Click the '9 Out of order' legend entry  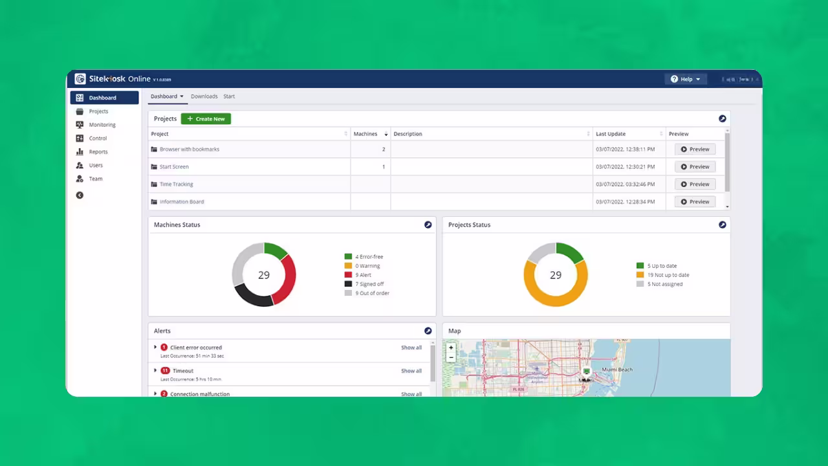pyautogui.click(x=367, y=293)
